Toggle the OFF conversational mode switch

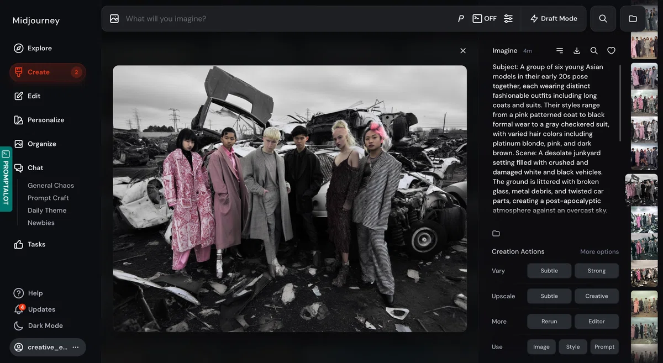485,19
